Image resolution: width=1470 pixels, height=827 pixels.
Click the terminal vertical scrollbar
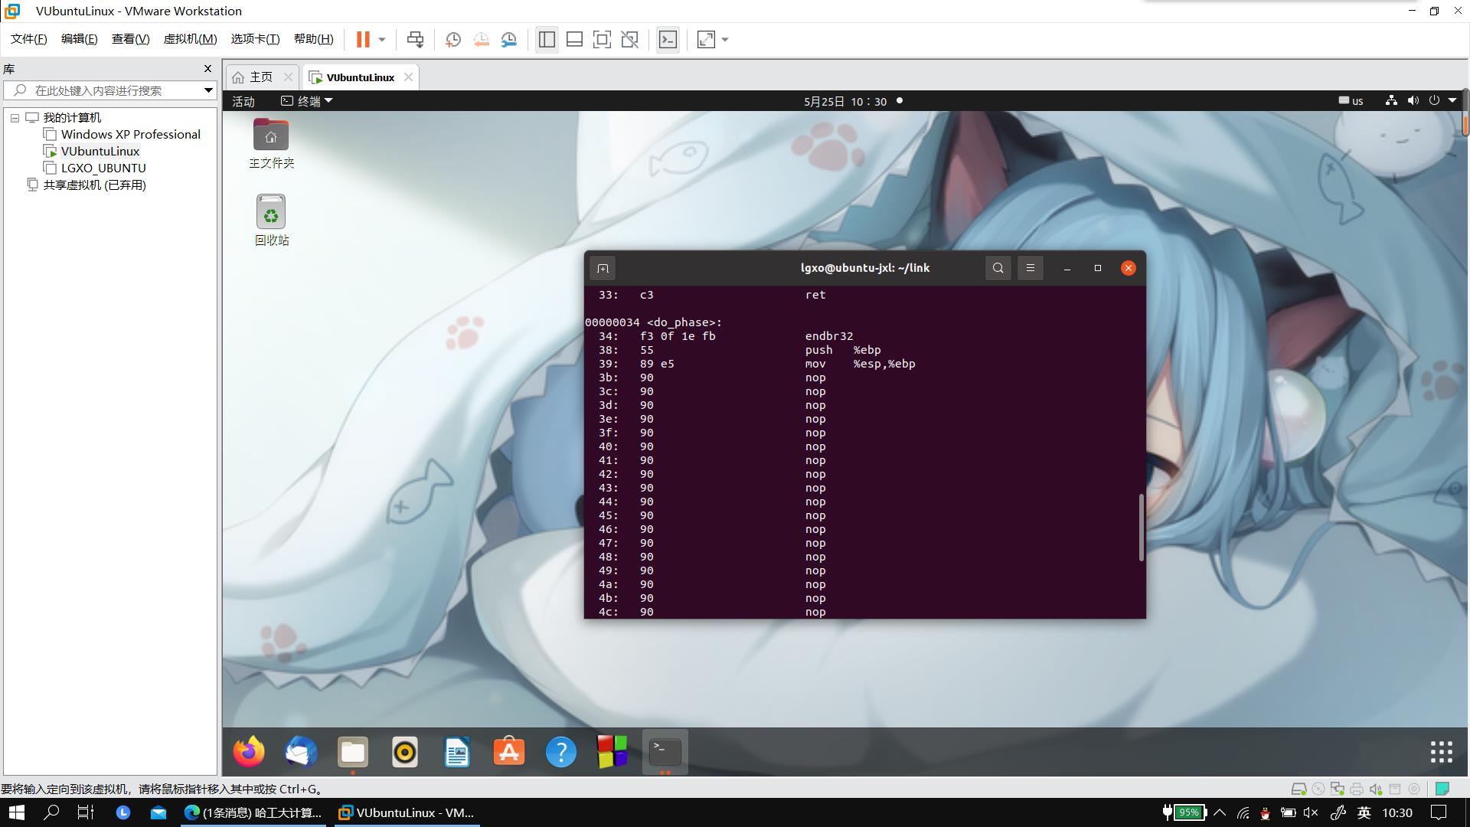pos(1141,527)
